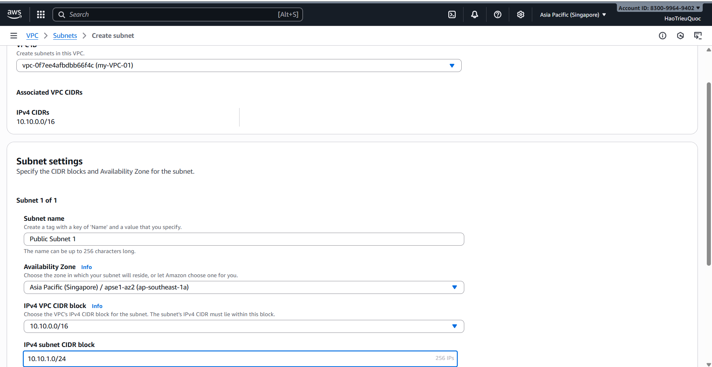Click the Cloud Security hexagon icon
712x367 pixels.
click(x=680, y=35)
